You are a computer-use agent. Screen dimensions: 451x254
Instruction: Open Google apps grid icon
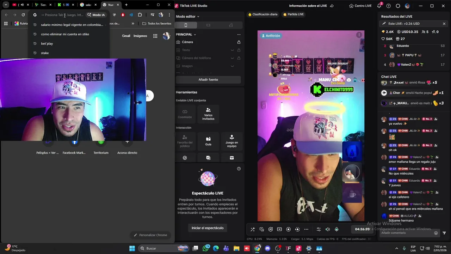155,36
